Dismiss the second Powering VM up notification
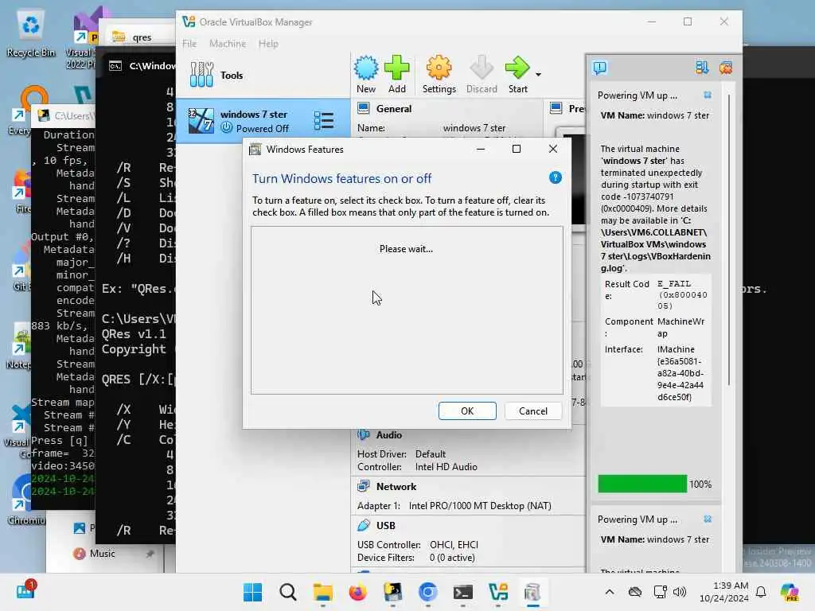The width and height of the screenshot is (815, 611). (708, 519)
